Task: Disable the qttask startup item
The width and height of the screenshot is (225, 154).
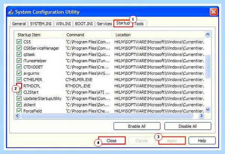Action: click(x=19, y=54)
